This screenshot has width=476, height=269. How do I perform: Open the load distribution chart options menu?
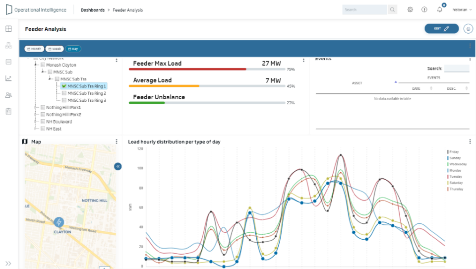tap(470, 141)
